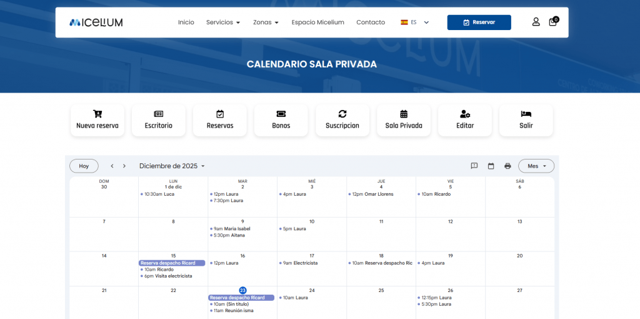This screenshot has width=640, height=319.
Task: Click the Salir tile
Action: 526,119
